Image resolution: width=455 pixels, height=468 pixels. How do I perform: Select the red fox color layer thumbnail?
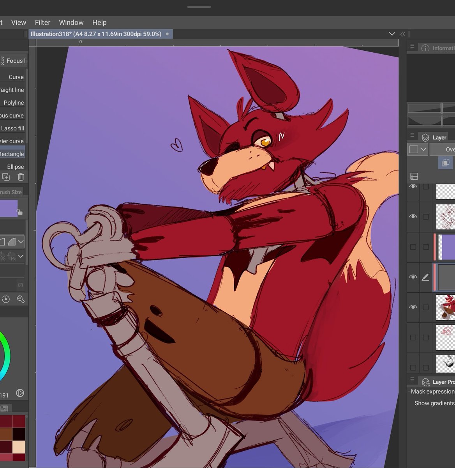coord(445,307)
